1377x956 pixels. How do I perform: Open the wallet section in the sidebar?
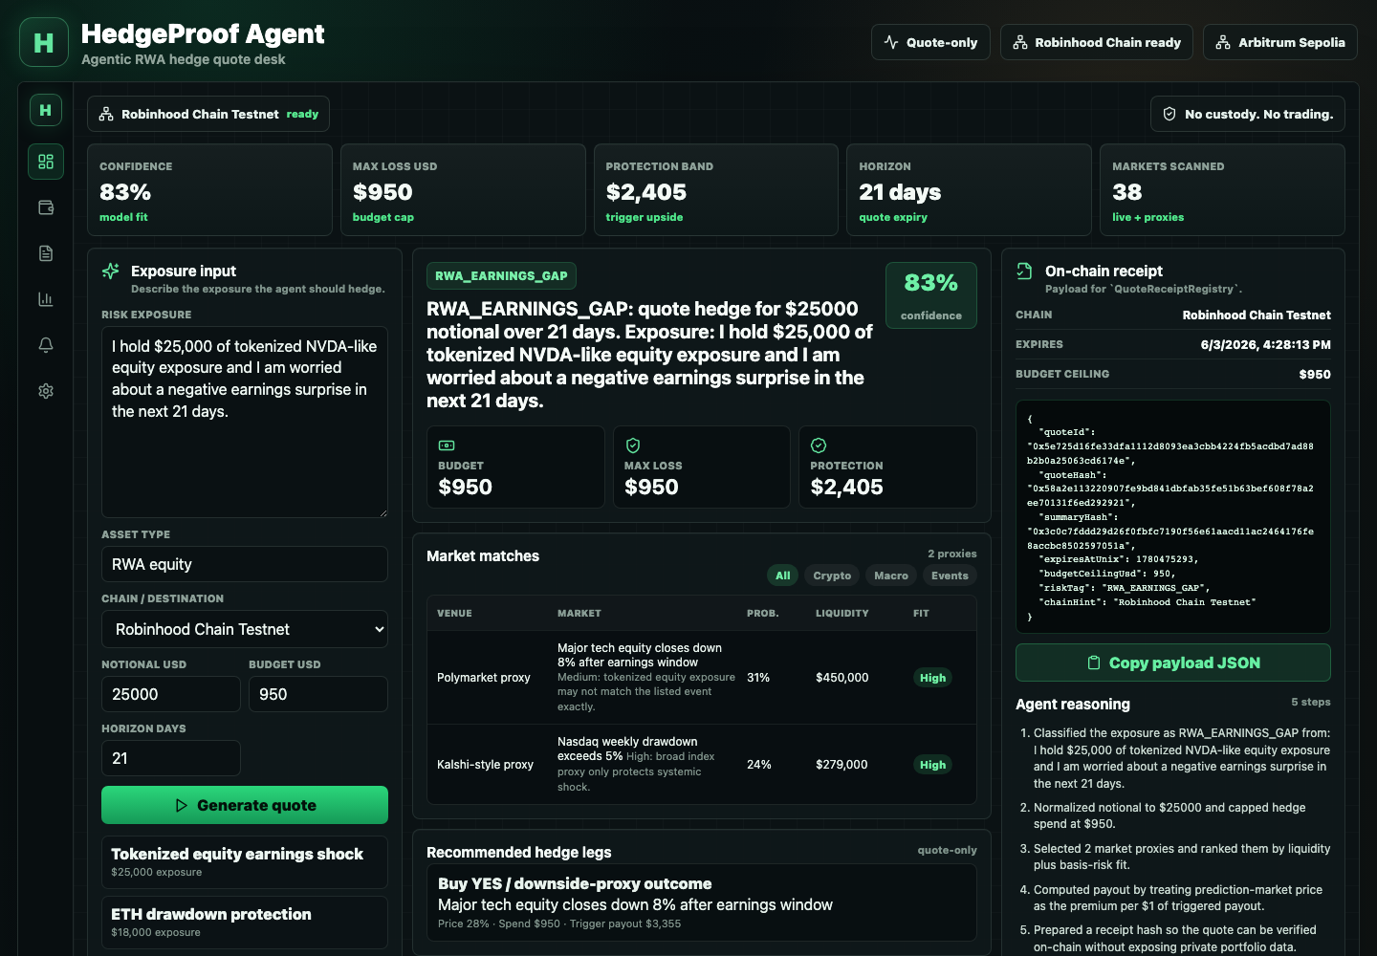pyautogui.click(x=46, y=207)
